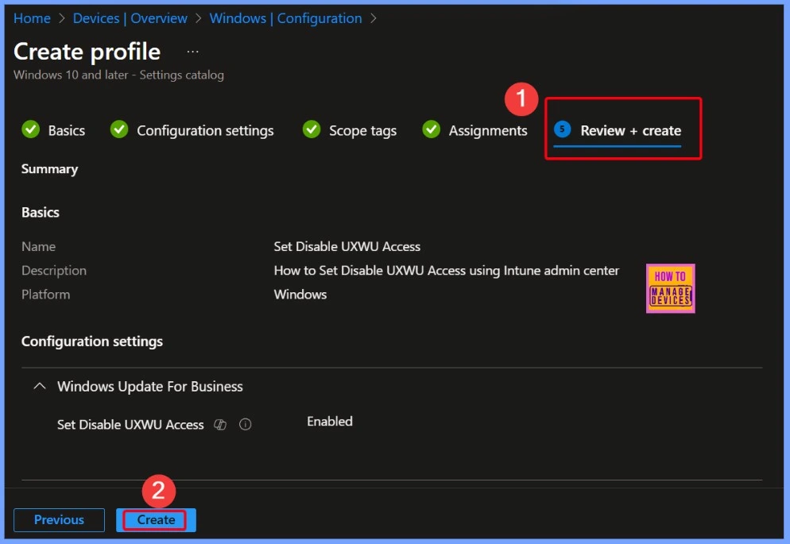Click the 'Windows 10 and later - Settings catalog' subtitle

point(118,75)
